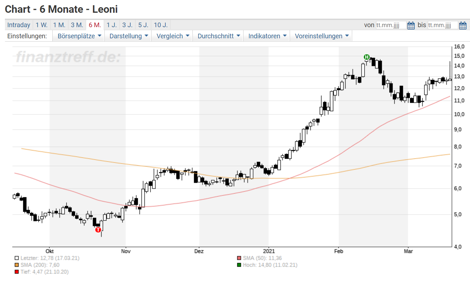
Task: Click the '4,0' y-axis value
Action: (458, 247)
